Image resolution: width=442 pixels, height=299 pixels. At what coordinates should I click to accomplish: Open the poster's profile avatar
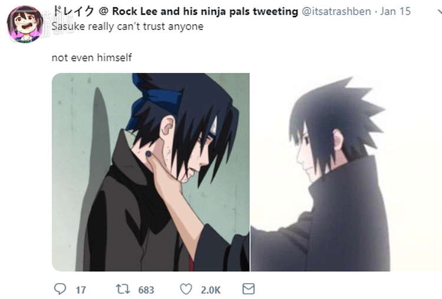pyautogui.click(x=25, y=24)
